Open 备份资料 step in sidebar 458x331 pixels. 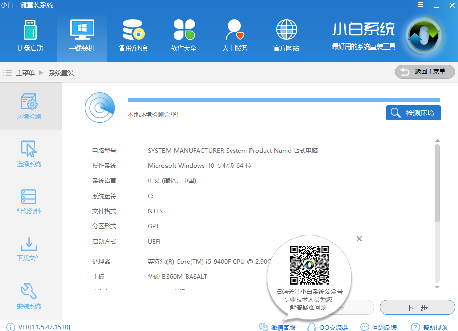[x=29, y=201]
